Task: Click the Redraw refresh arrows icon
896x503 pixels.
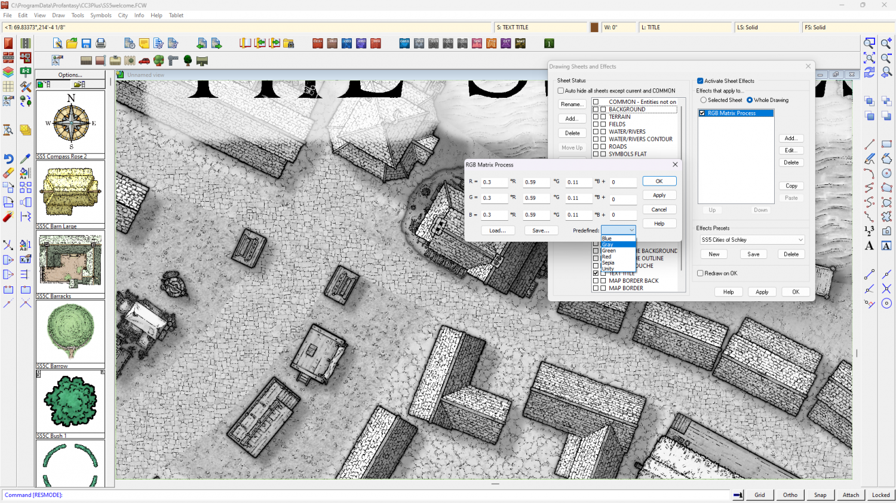Action: point(869,72)
